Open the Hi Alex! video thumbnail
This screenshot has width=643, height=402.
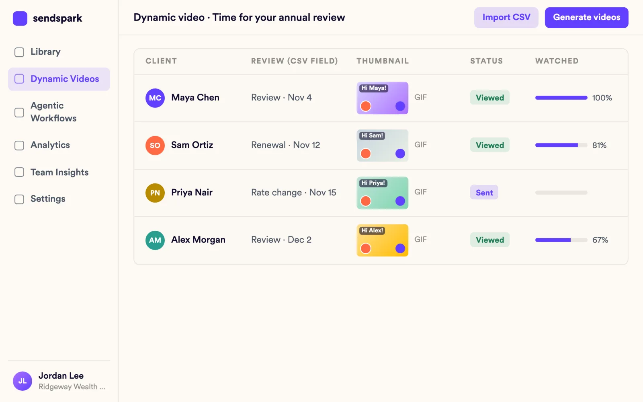[x=383, y=240]
